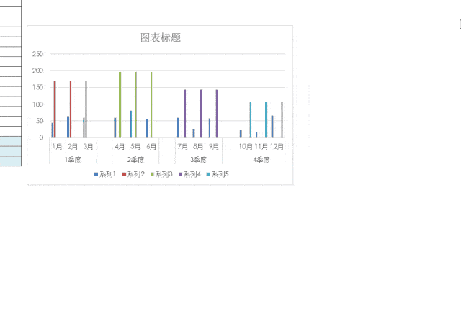Select the chart title 图表标题
The width and height of the screenshot is (461, 324).
click(x=161, y=37)
